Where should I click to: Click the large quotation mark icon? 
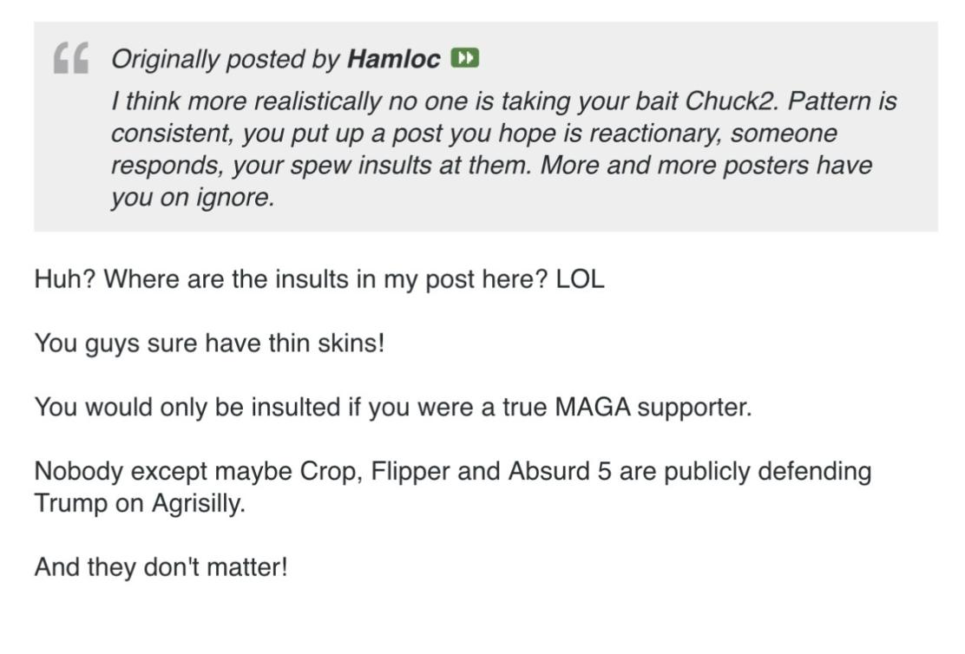[70, 60]
